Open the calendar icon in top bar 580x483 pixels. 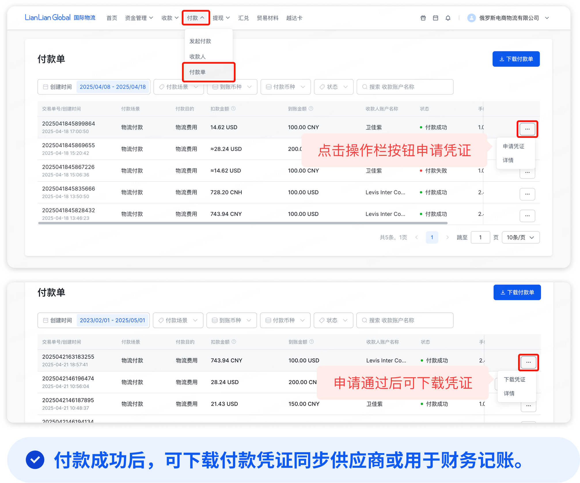point(435,18)
